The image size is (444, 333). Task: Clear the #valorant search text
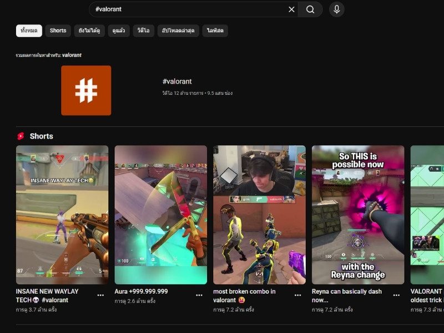click(291, 9)
